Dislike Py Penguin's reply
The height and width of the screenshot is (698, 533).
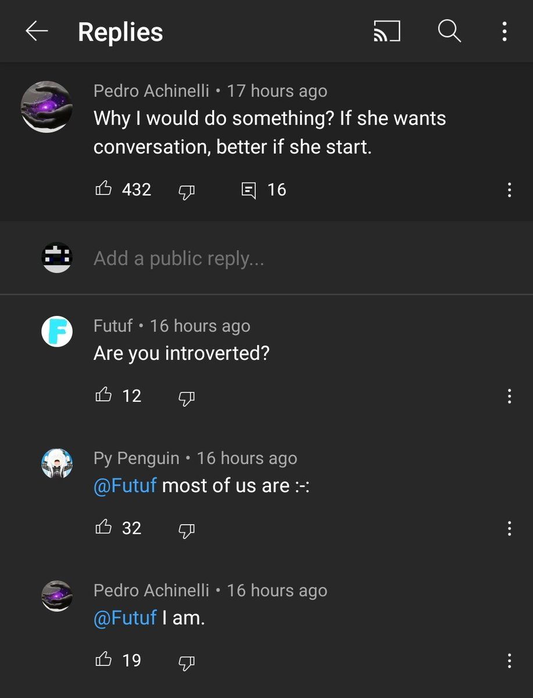pos(186,529)
